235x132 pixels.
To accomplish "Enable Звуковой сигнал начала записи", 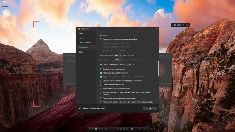I will (x=101, y=69).
